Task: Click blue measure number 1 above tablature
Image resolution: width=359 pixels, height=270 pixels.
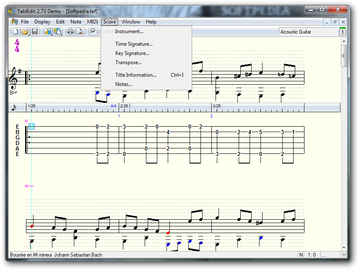Action: coord(119,116)
